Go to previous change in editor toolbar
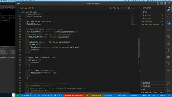This screenshot has height=97, width=172. [118, 8]
